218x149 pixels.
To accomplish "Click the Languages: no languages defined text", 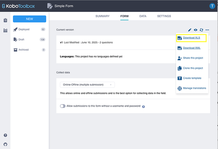I will tap(91, 57).
